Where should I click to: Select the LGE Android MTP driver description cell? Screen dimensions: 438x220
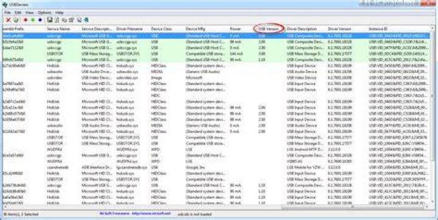[x=305, y=150]
